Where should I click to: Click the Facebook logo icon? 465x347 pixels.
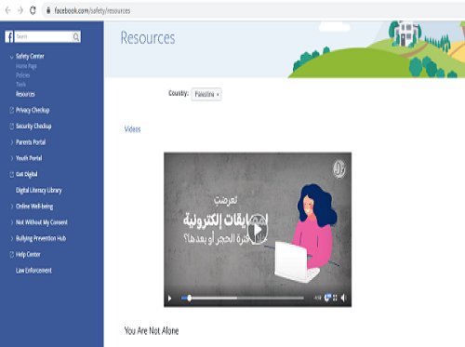tap(9, 36)
